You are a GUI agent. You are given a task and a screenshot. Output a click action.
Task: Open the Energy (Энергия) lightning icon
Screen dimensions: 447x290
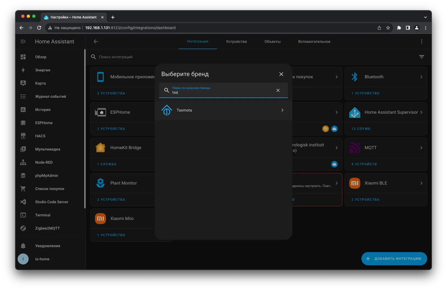[23, 70]
